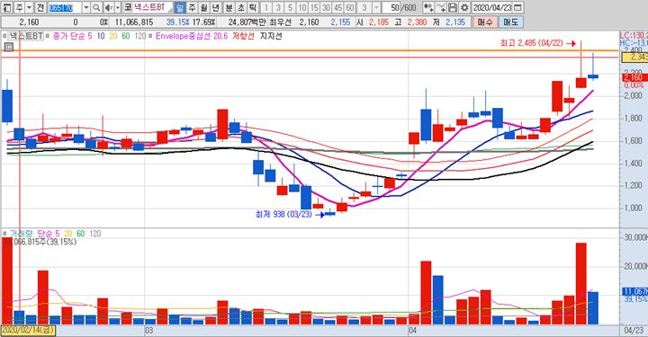
Task: Open the 주 market type dropdown arrow
Action: pos(29,7)
